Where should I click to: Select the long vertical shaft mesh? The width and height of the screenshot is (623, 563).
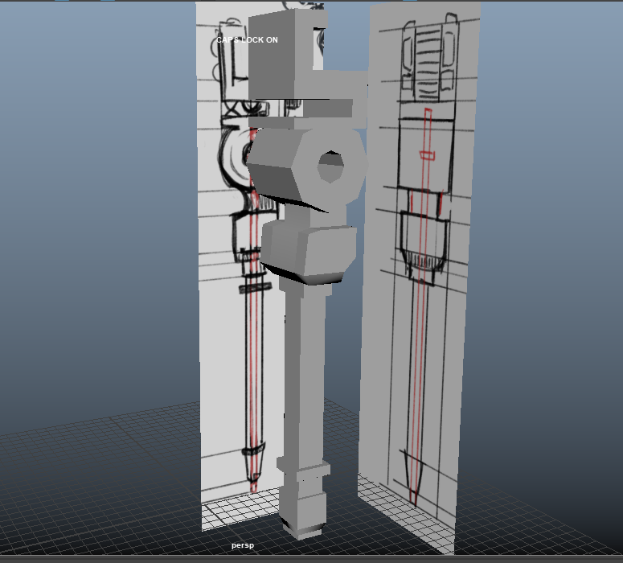click(x=305, y=378)
